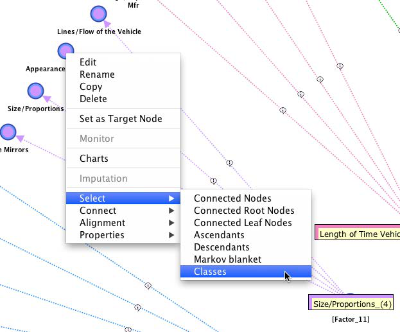Select the Appearance node circle
This screenshot has height=332, width=400.
(65, 51)
